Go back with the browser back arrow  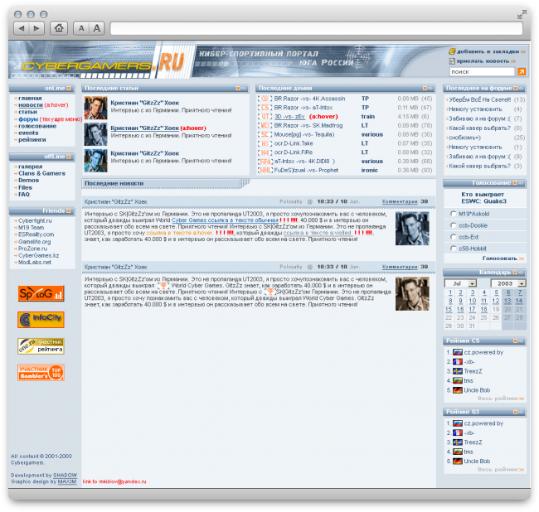pos(22,28)
